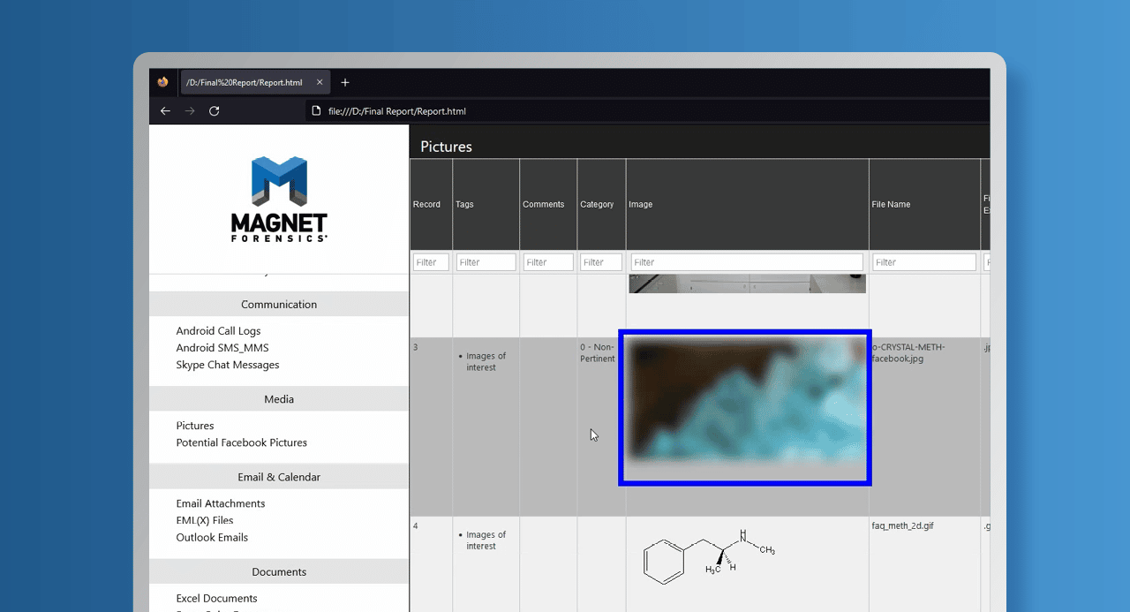The image size is (1130, 612).
Task: Open Android Call Logs section
Action: coord(218,331)
